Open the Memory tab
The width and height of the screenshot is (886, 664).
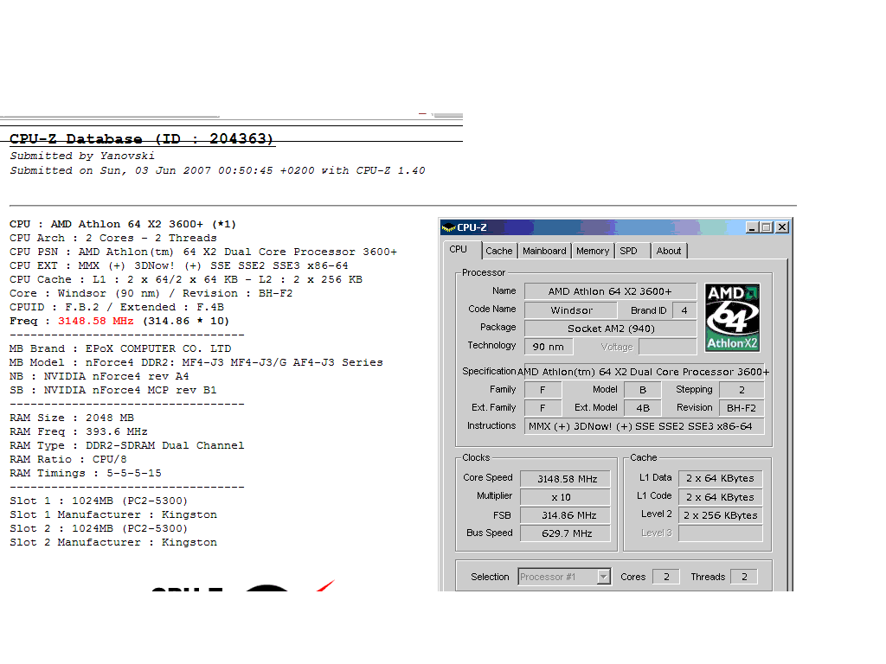tap(593, 251)
